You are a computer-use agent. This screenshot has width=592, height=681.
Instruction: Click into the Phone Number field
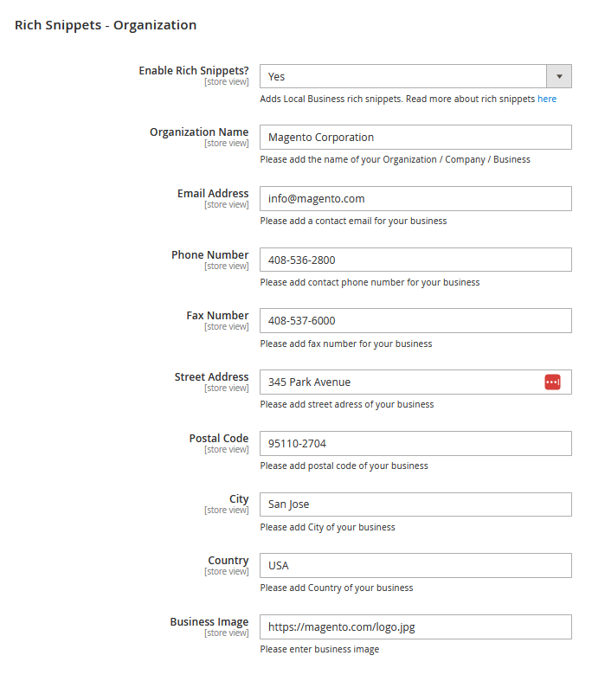click(x=415, y=260)
